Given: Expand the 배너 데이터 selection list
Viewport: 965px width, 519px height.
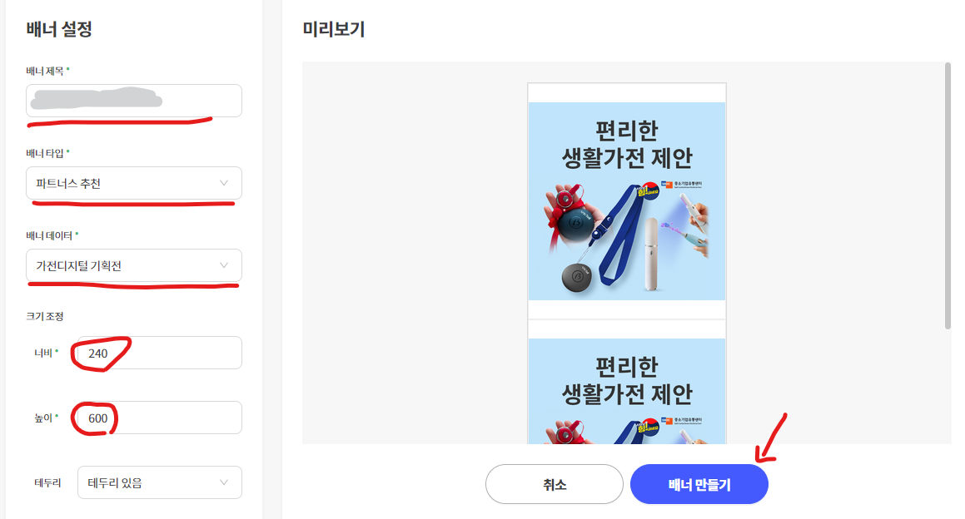Looking at the screenshot, I should 133,266.
